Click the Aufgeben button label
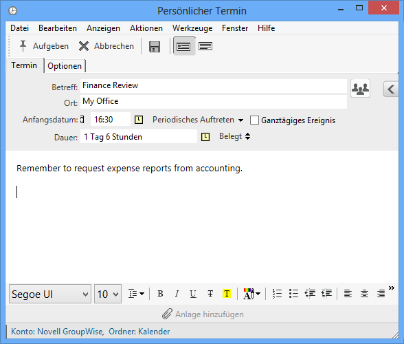Image resolution: width=404 pixels, height=344 pixels. pos(51,46)
